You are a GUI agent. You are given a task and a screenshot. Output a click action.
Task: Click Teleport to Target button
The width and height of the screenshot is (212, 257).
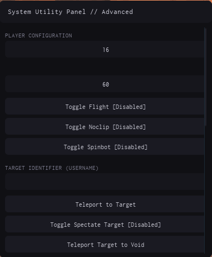pyautogui.click(x=105, y=204)
